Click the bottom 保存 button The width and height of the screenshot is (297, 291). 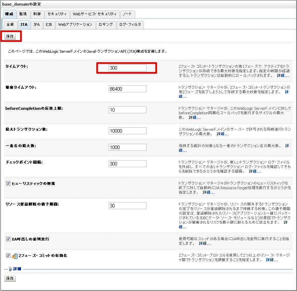10,278
